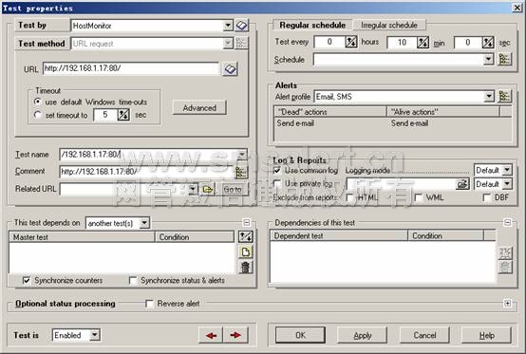Click Send e-mail under Dead actions
The height and width of the screenshot is (354, 526).
click(x=295, y=123)
